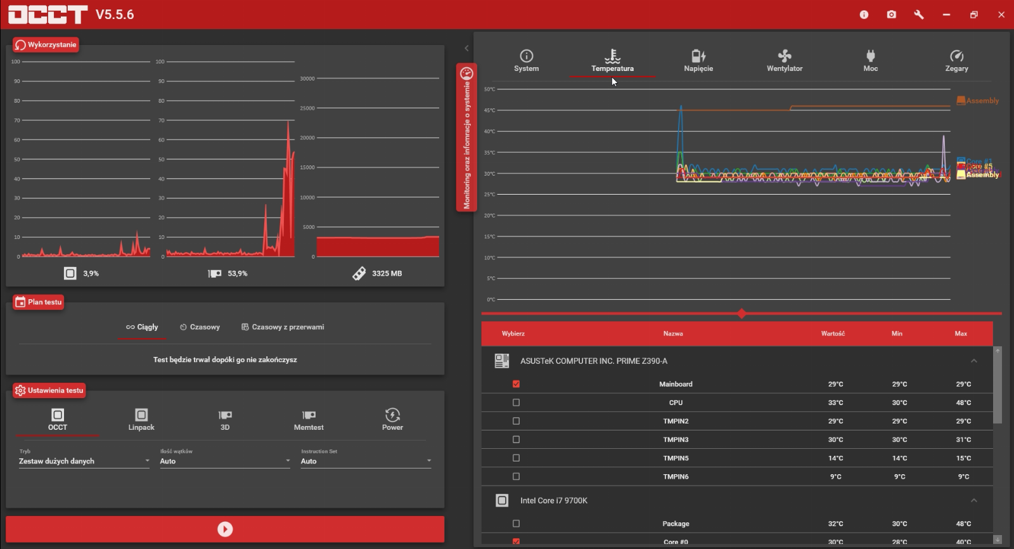Open the Tryb dropdown
This screenshot has width=1014, height=549.
click(84, 461)
